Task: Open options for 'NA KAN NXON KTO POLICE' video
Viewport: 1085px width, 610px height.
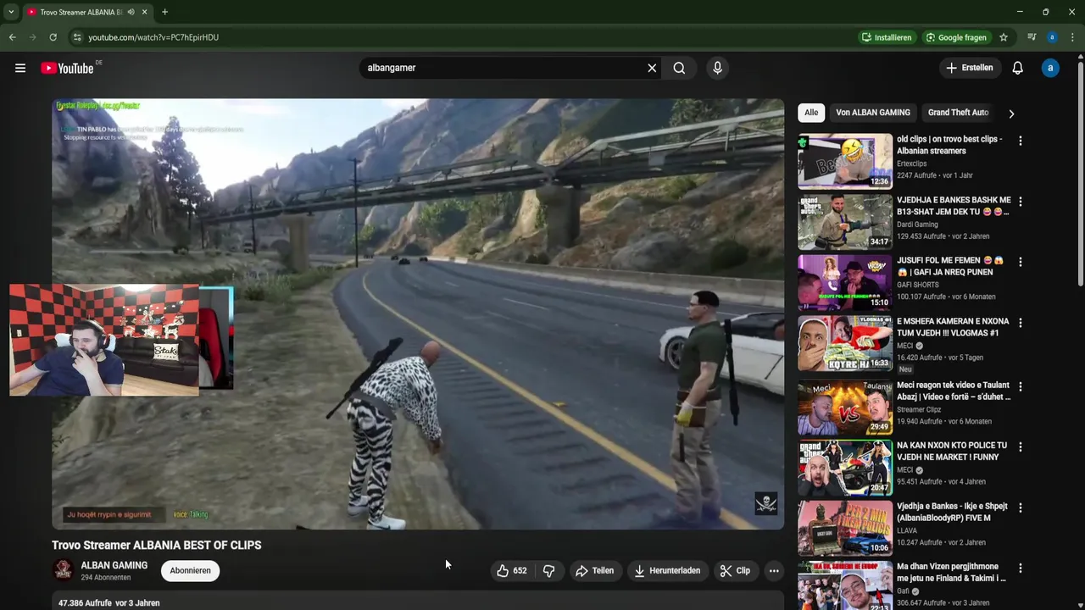Action: [x=1020, y=446]
